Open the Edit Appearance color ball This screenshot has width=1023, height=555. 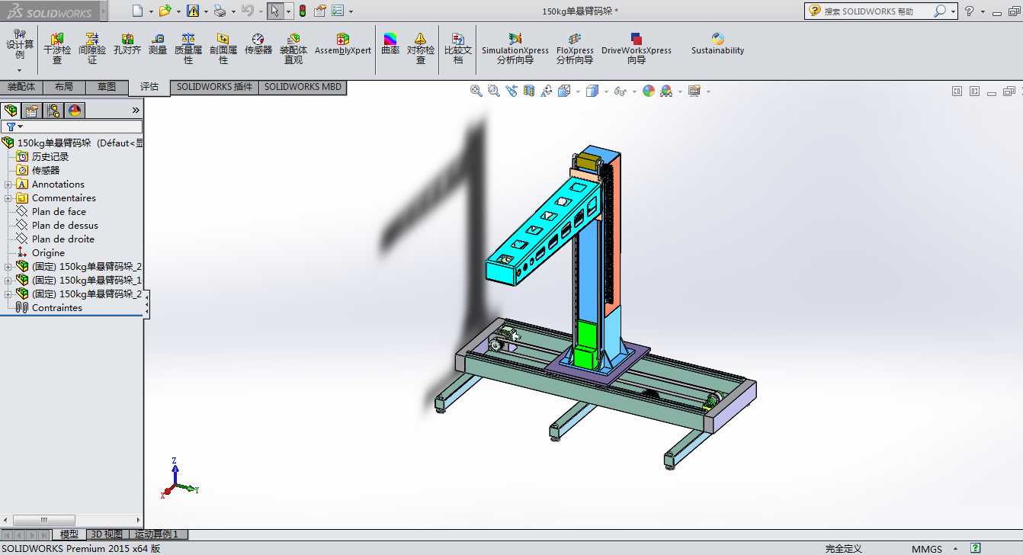649,91
